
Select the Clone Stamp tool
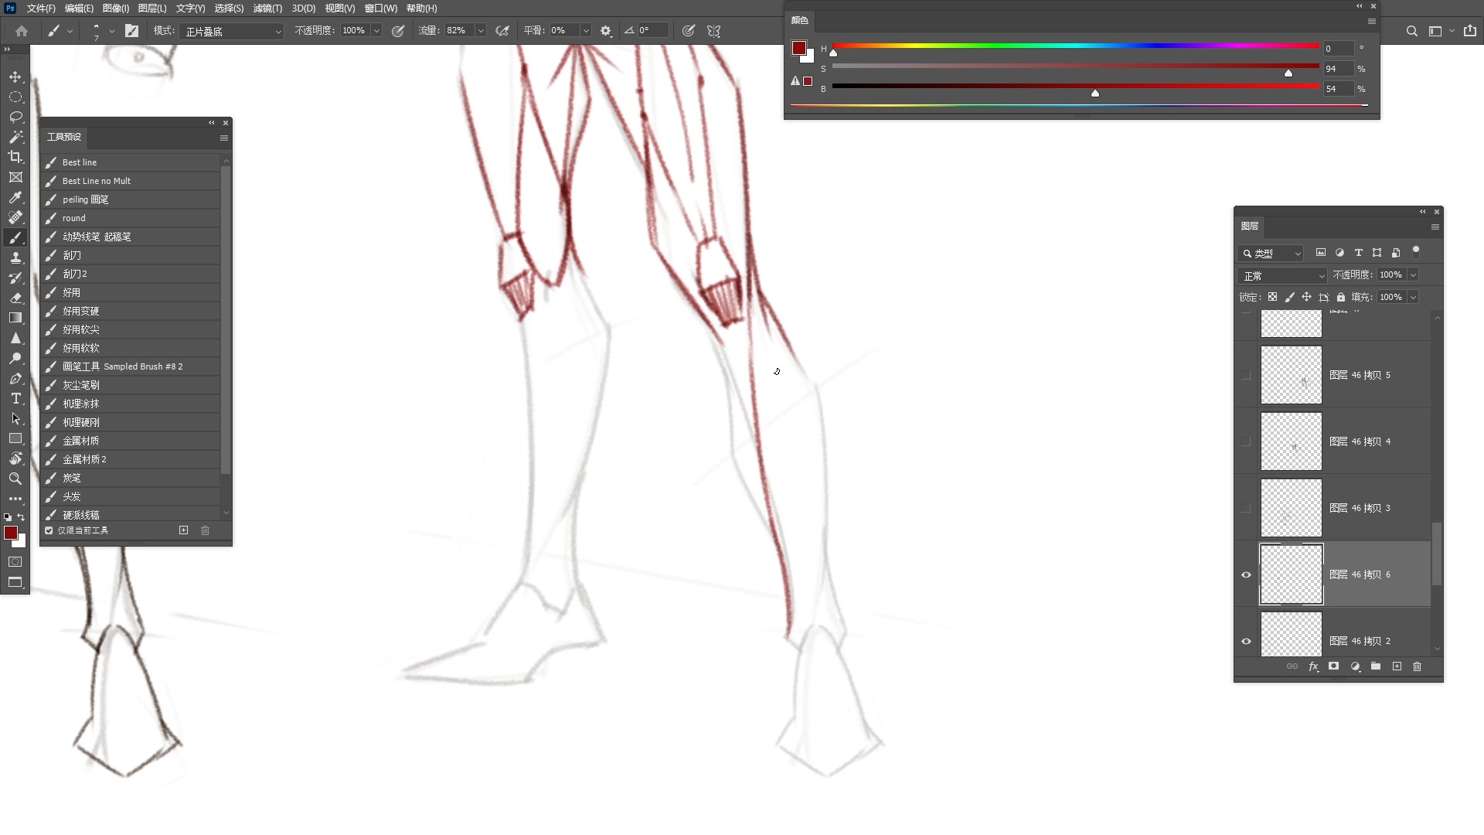click(x=15, y=258)
